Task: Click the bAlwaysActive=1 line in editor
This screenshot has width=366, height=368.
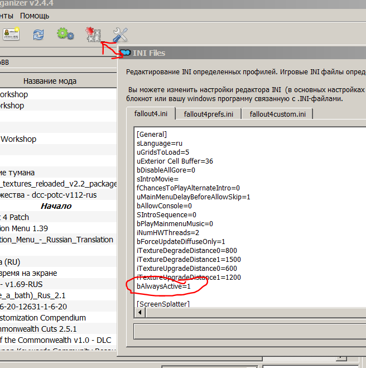Action: pyautogui.click(x=163, y=286)
